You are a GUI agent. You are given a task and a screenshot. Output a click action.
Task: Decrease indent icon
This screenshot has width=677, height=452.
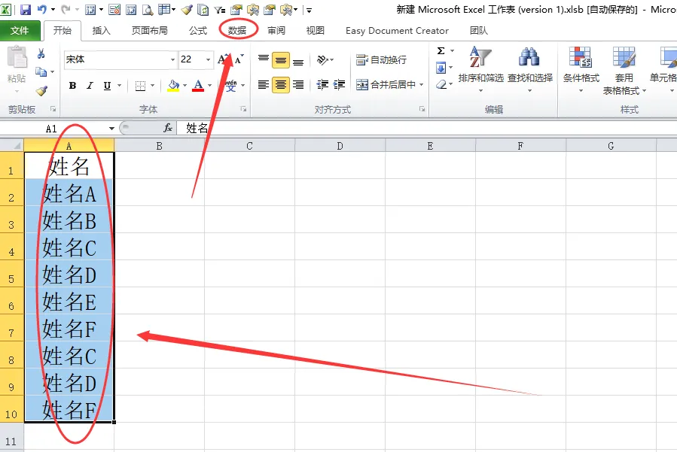click(322, 84)
